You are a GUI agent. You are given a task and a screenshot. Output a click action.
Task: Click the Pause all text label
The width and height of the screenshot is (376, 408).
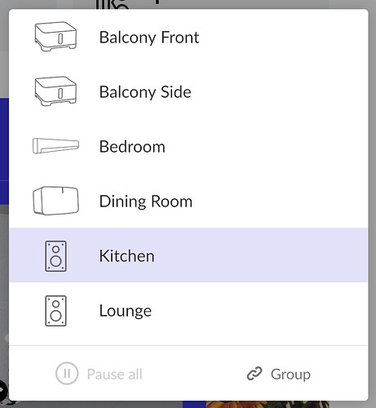tap(114, 374)
